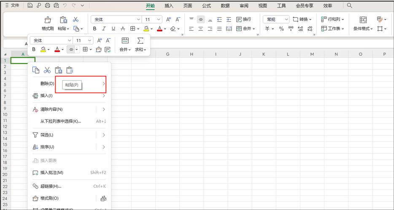Toggle top vertical alignment in ribbon
The width and height of the screenshot is (394, 210).
coord(192,19)
